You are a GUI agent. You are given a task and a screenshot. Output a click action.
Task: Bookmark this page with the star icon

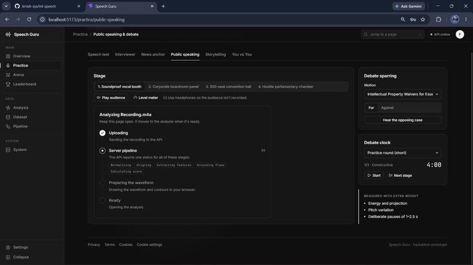[x=423, y=19]
